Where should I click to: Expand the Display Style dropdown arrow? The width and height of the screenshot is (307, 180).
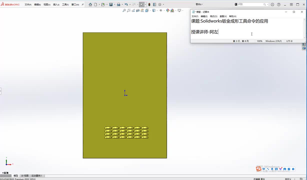point(157,10)
